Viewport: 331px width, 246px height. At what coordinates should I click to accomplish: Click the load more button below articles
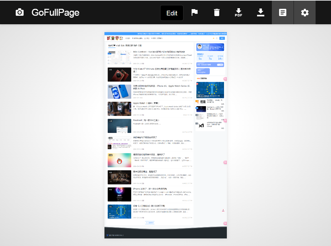pyautogui.click(x=150, y=223)
